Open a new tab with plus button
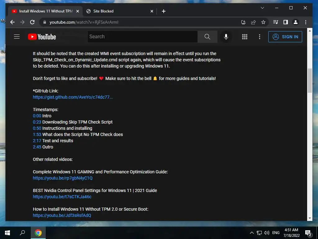This screenshot has width=318, height=239. click(x=164, y=12)
